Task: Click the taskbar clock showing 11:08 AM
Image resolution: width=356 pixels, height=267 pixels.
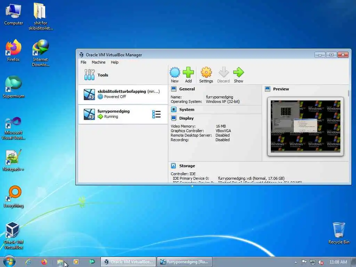Action: [338, 262]
